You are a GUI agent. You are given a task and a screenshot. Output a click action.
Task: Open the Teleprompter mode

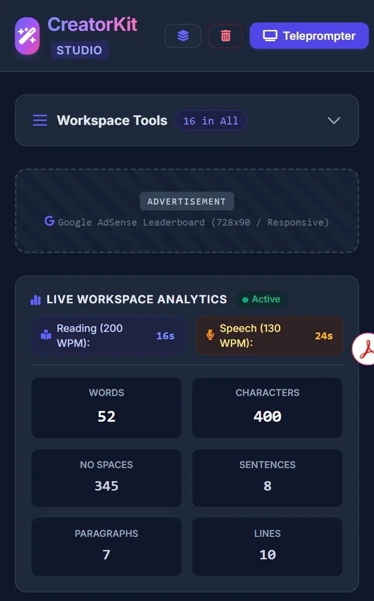click(309, 36)
